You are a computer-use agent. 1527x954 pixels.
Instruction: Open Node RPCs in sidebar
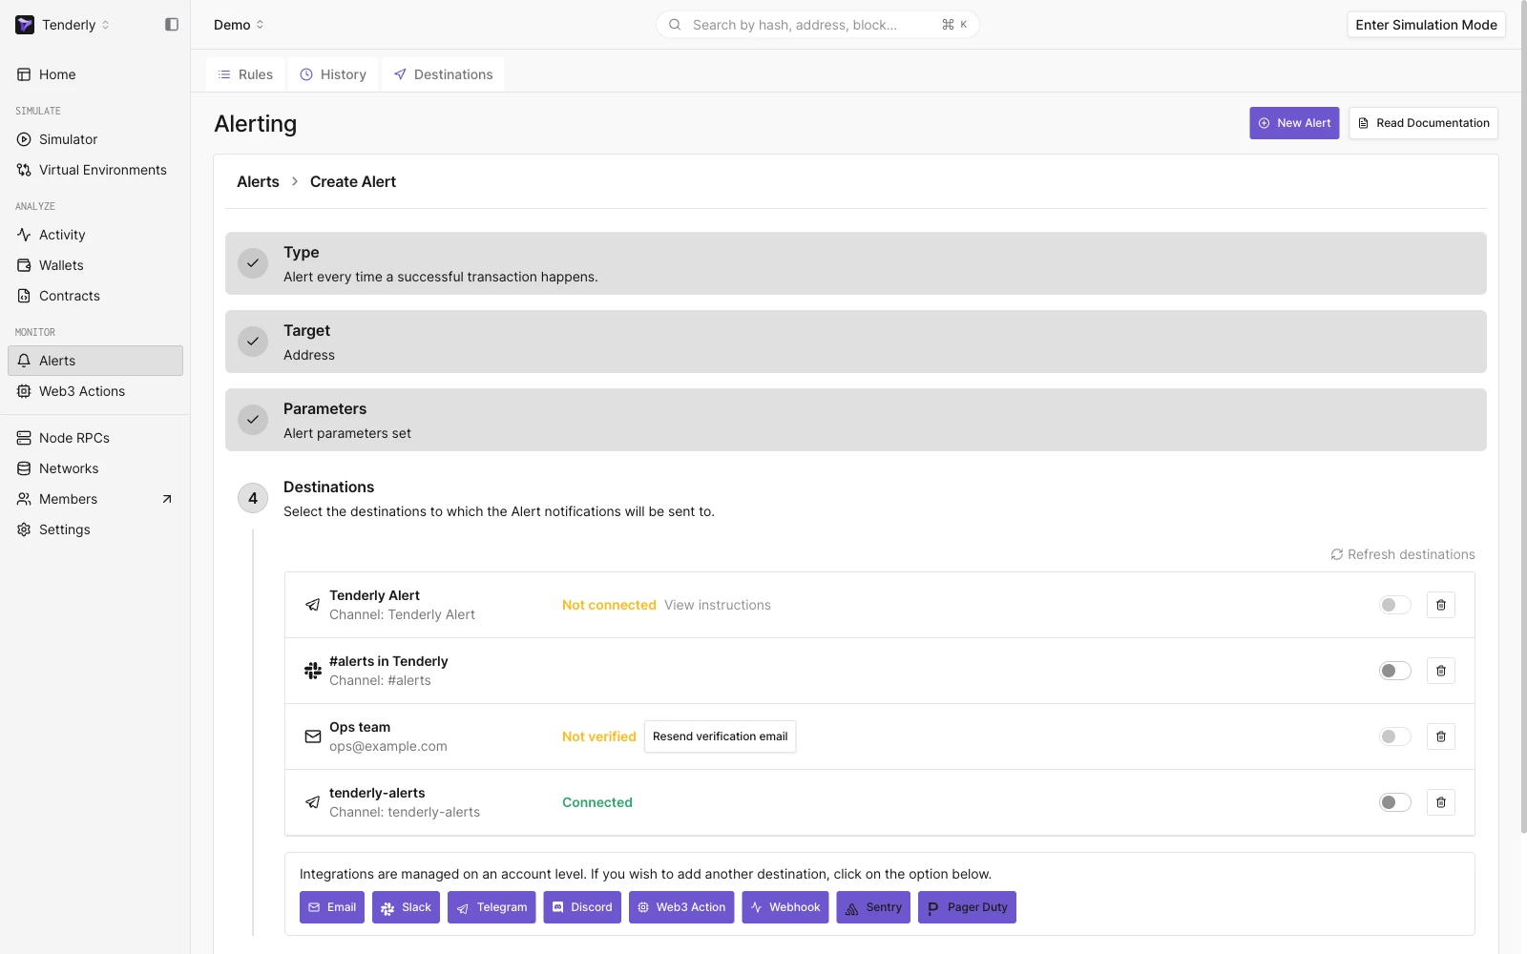[95, 438]
